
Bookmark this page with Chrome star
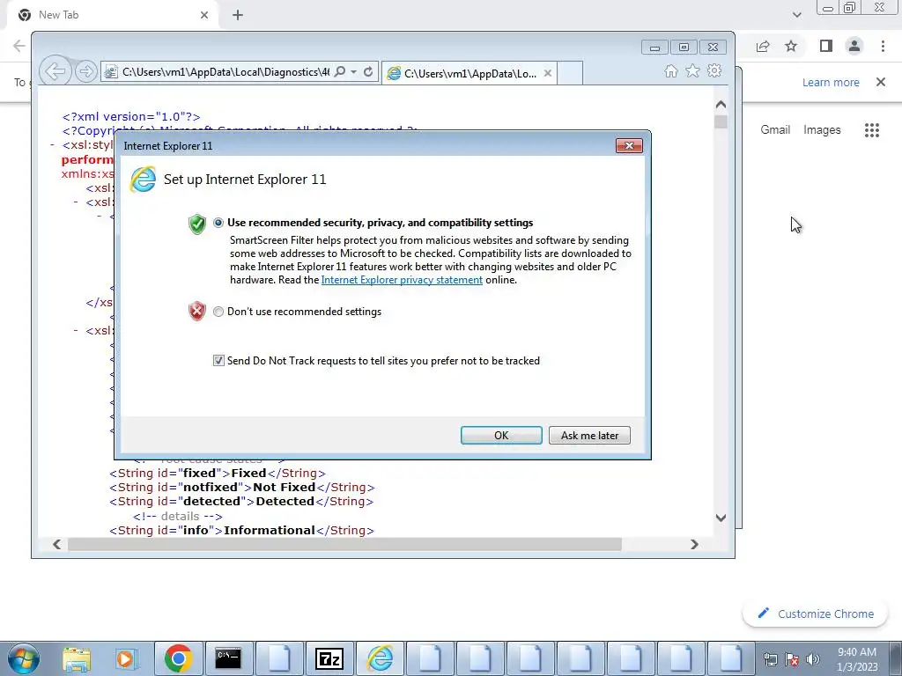pyautogui.click(x=791, y=46)
